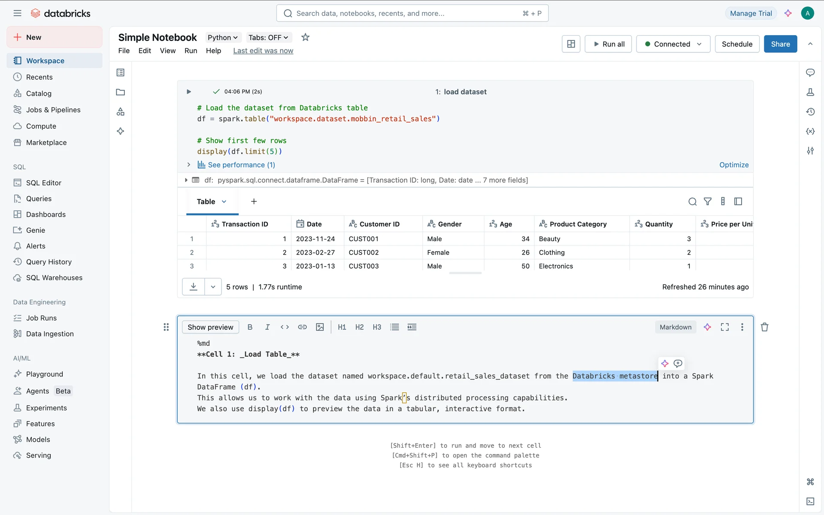Delete the markdown cell with trash icon
This screenshot has width=824, height=515.
point(764,327)
